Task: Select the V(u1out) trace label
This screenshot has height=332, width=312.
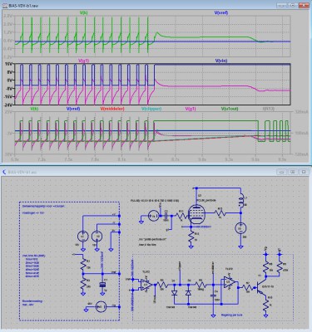Action: point(230,109)
